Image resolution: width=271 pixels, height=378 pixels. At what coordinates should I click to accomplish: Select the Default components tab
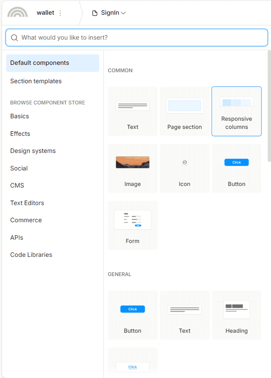[53, 63]
